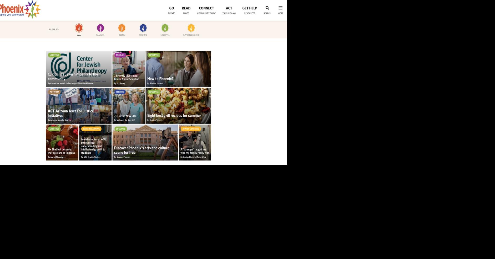Screen dimensions: 495x259
Task: Click Families tag on Shabbat books card
Action: point(120,55)
